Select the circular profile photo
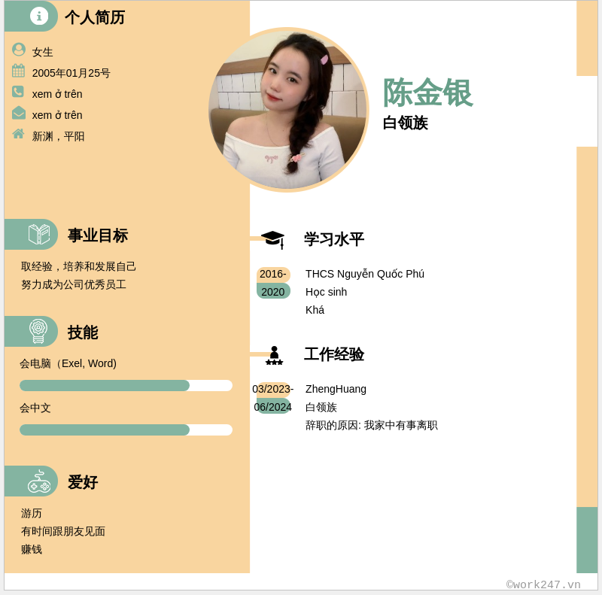 pyautogui.click(x=288, y=110)
